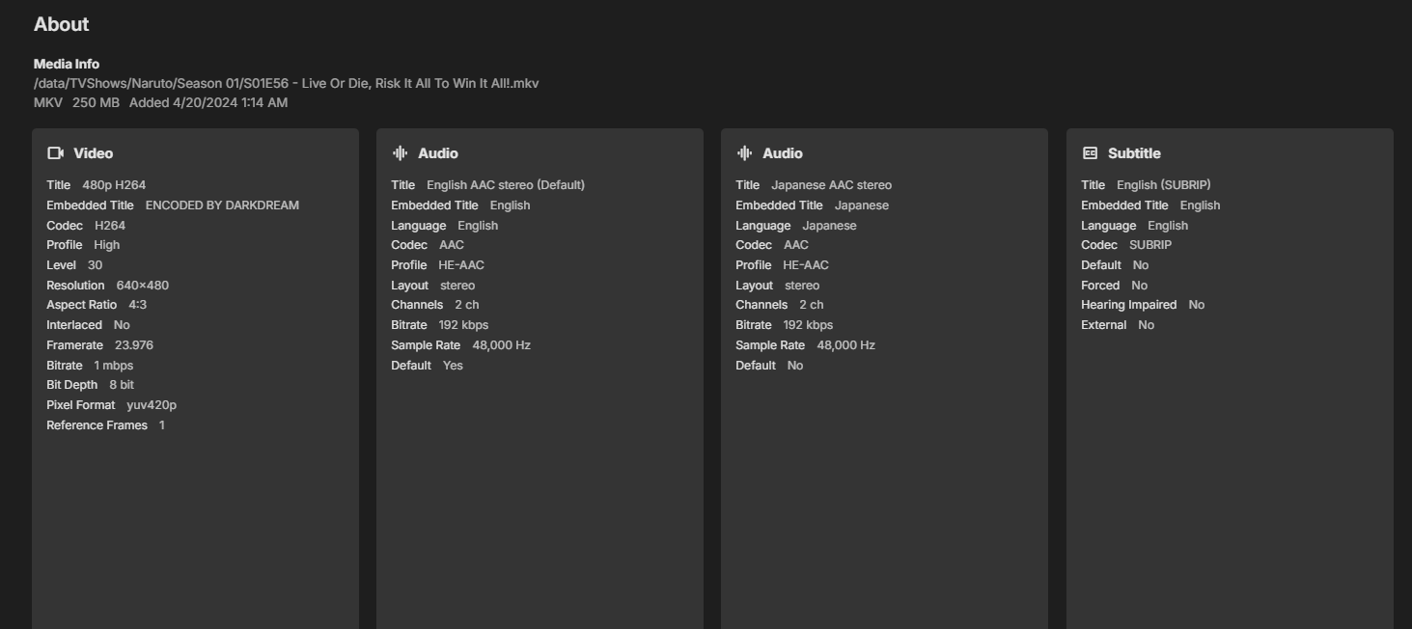Click the Japanese AAC stereo title
This screenshot has height=629, width=1412.
tap(831, 185)
